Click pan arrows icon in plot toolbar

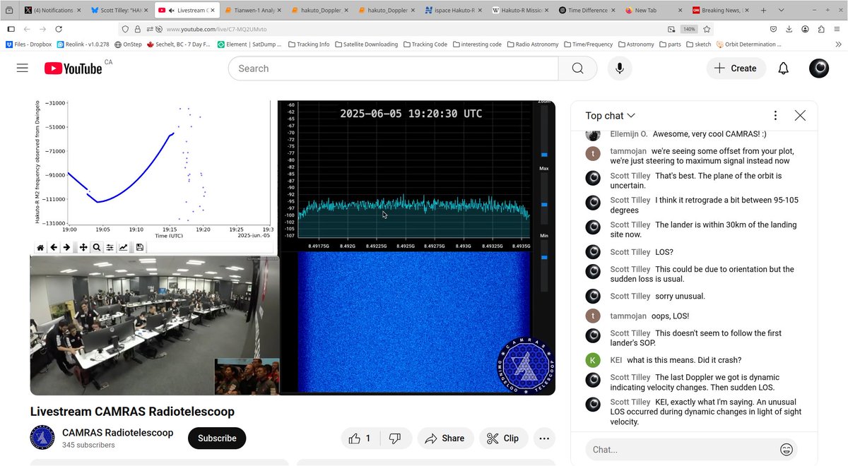pos(83,247)
